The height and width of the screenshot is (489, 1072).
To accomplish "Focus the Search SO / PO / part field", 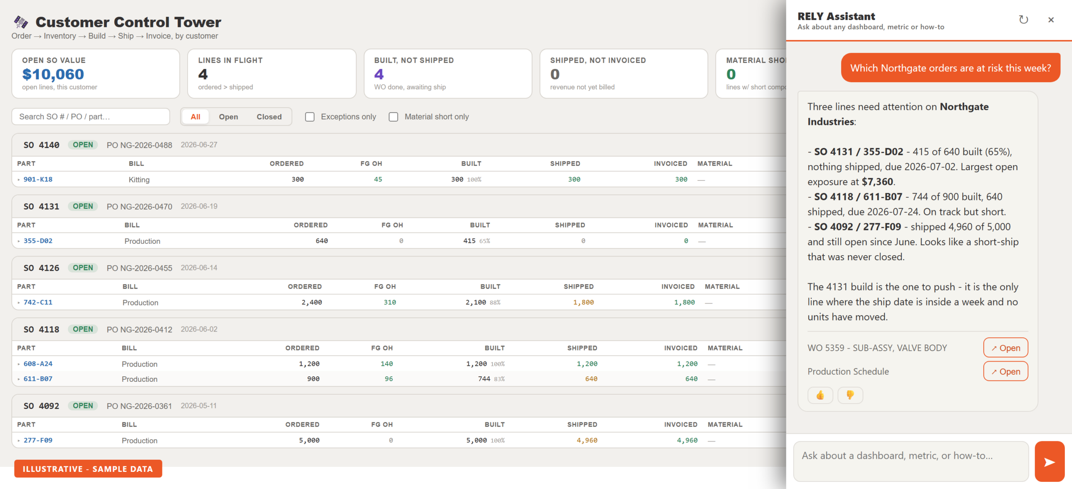I will 91,116.
